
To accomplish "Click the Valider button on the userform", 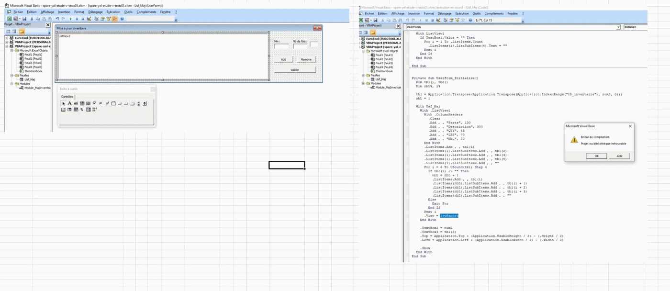I will pyautogui.click(x=295, y=70).
